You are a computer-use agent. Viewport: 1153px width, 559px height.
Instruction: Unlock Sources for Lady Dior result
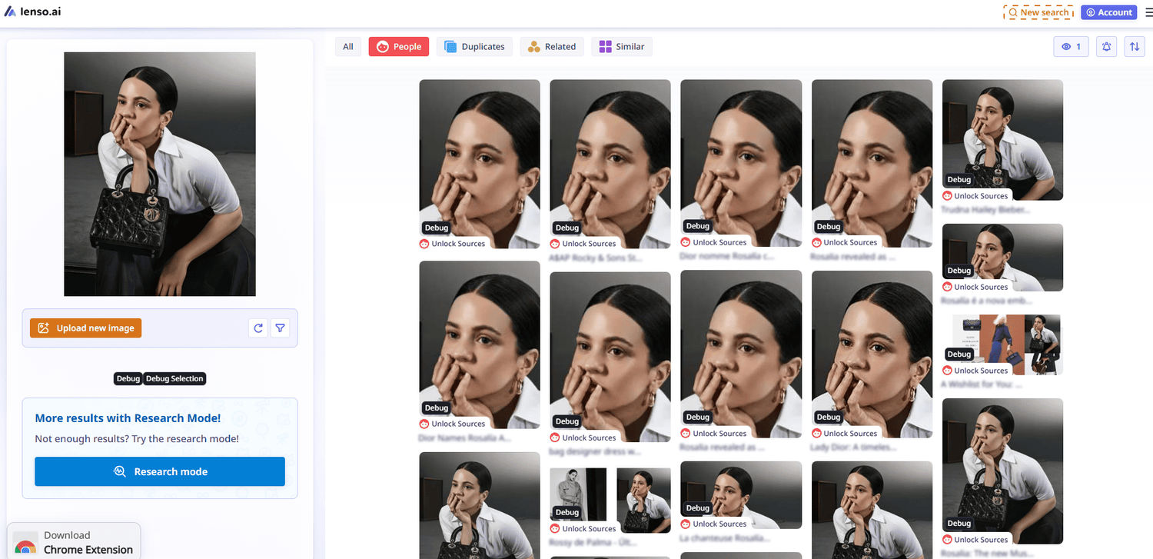pyautogui.click(x=844, y=434)
